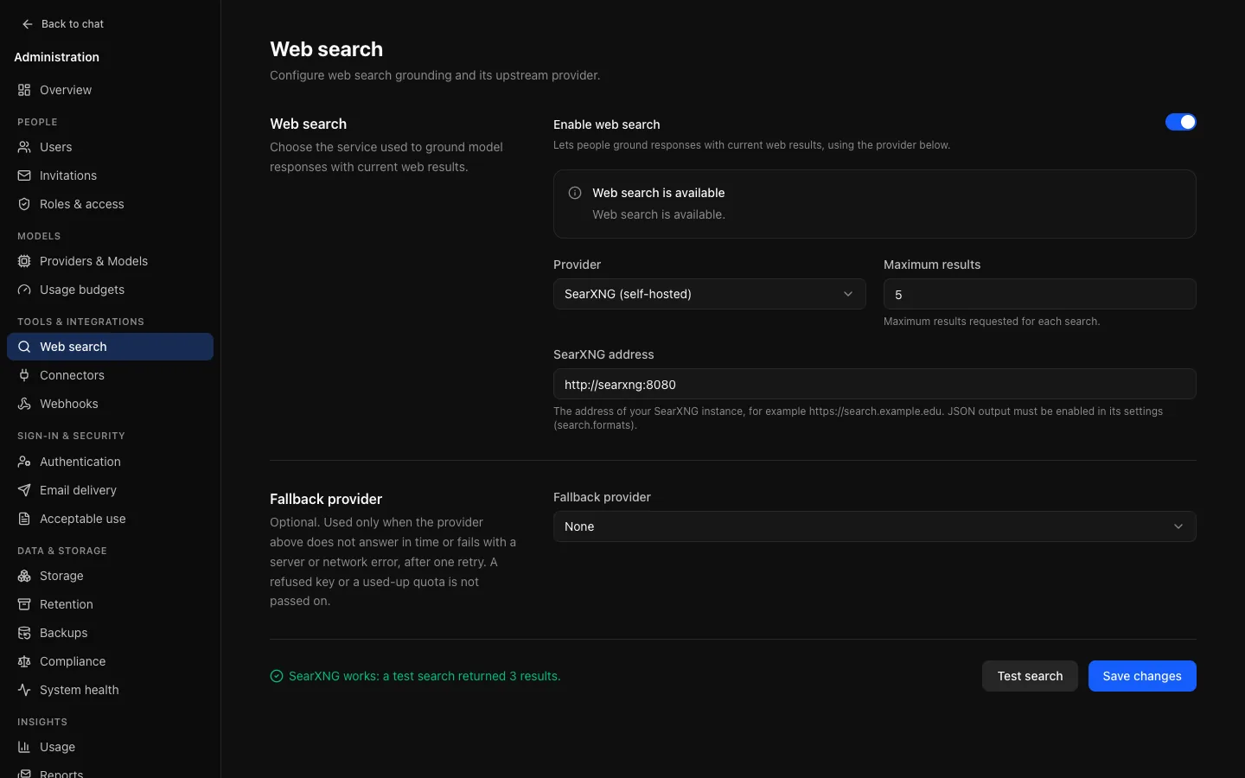Click the Authentication user-key icon

[24, 462]
